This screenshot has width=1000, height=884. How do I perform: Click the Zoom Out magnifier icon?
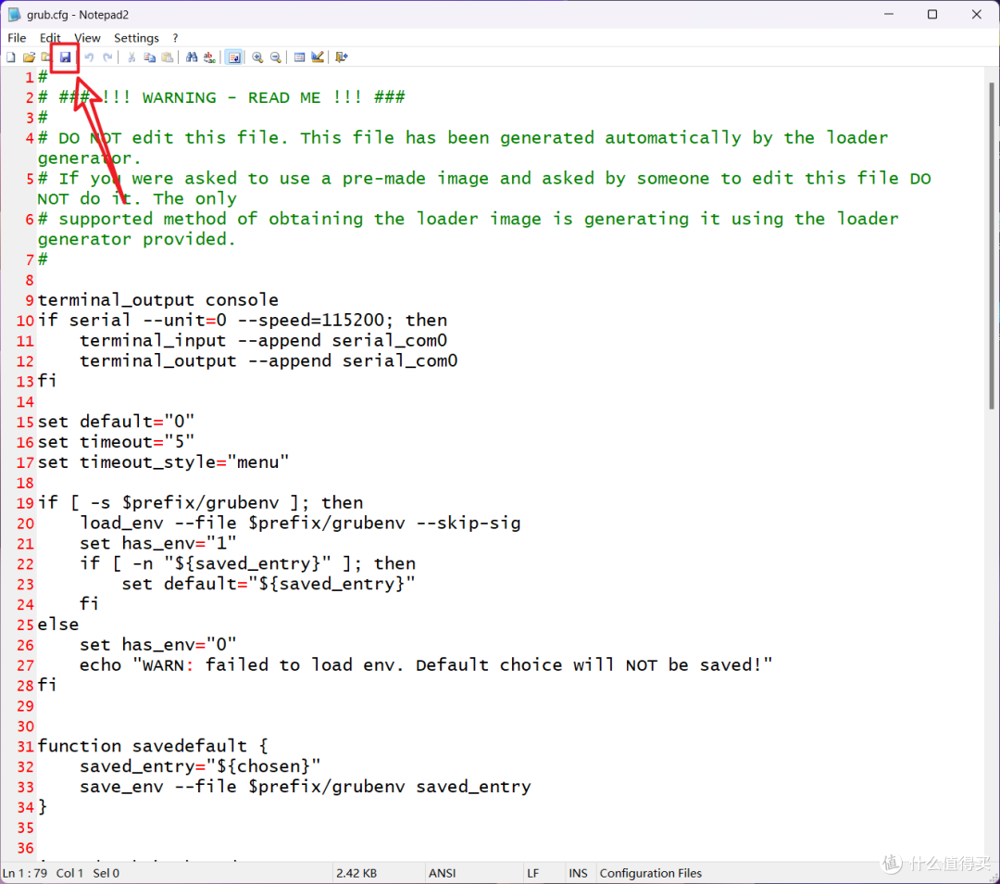point(276,57)
